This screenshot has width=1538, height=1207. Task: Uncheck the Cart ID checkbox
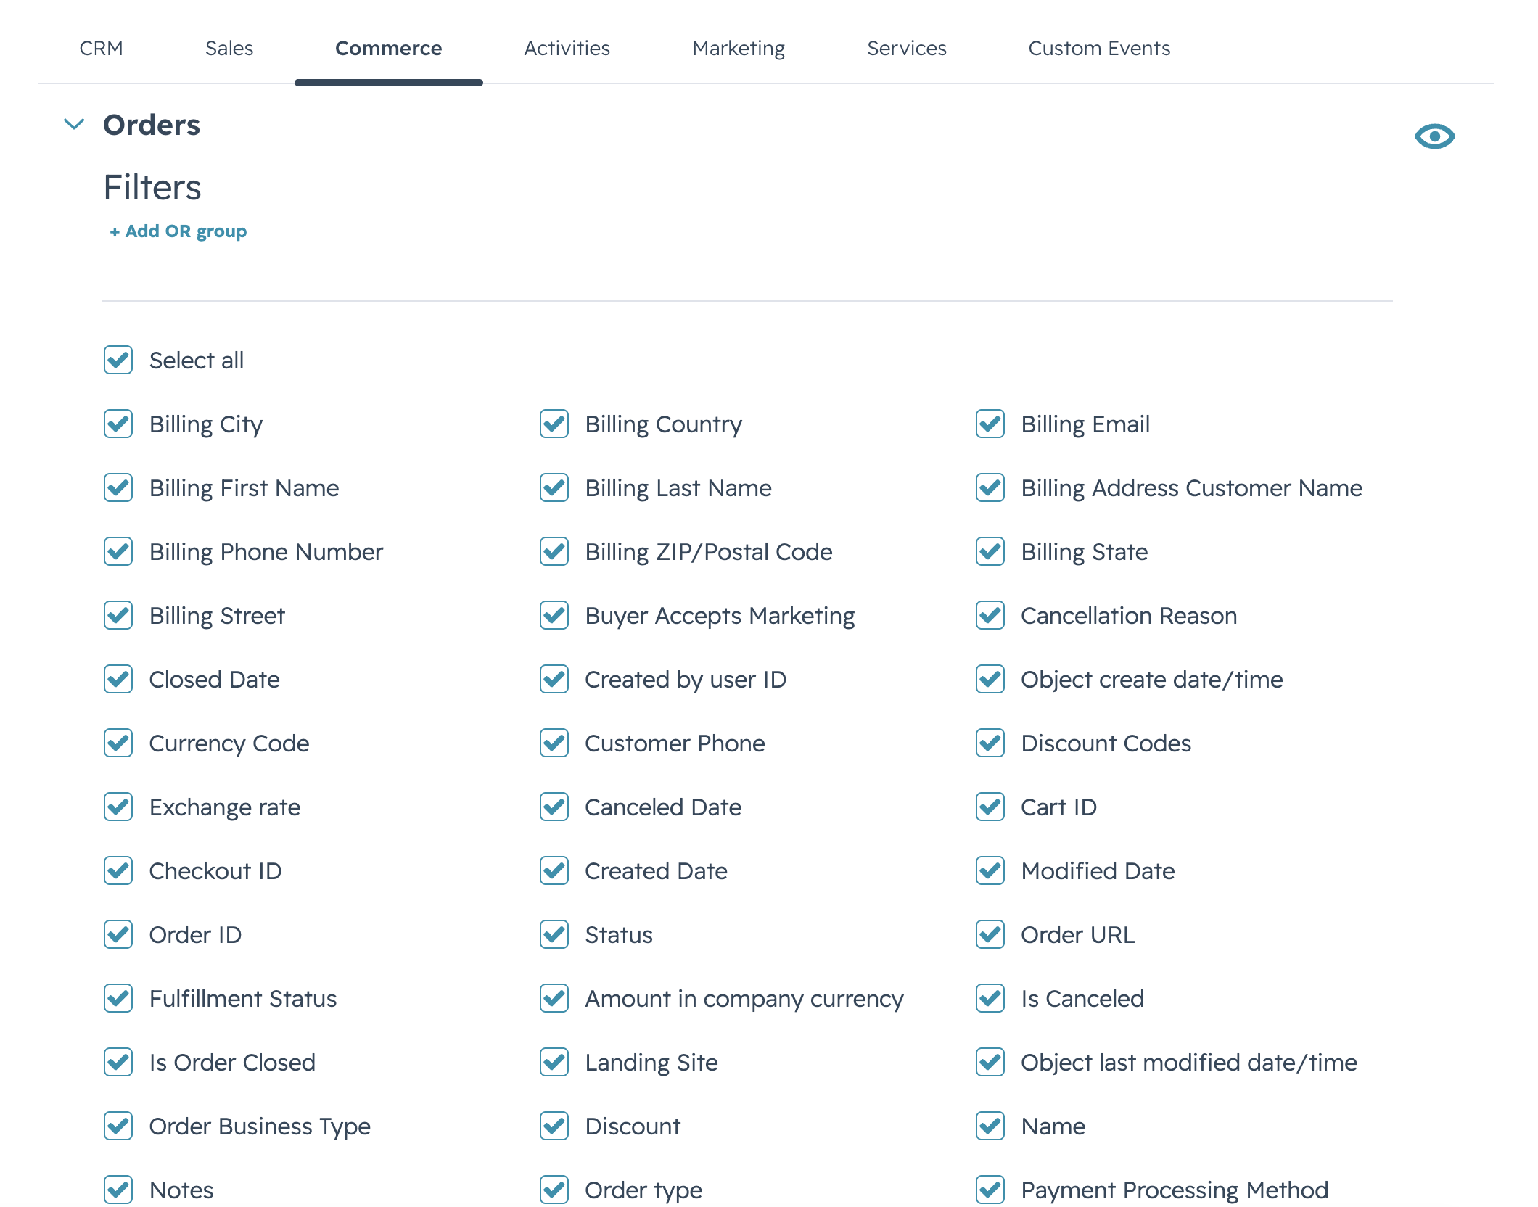coord(990,807)
